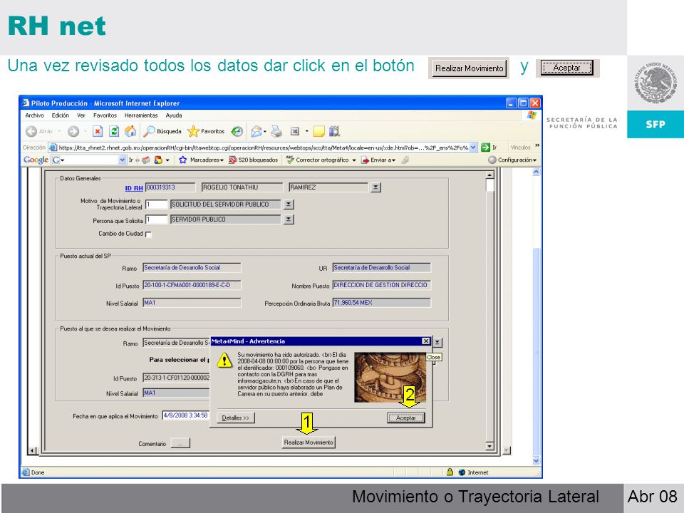Image resolution: width=684 pixels, height=513 pixels.
Task: Stop page loading with red X icon
Action: click(x=98, y=131)
